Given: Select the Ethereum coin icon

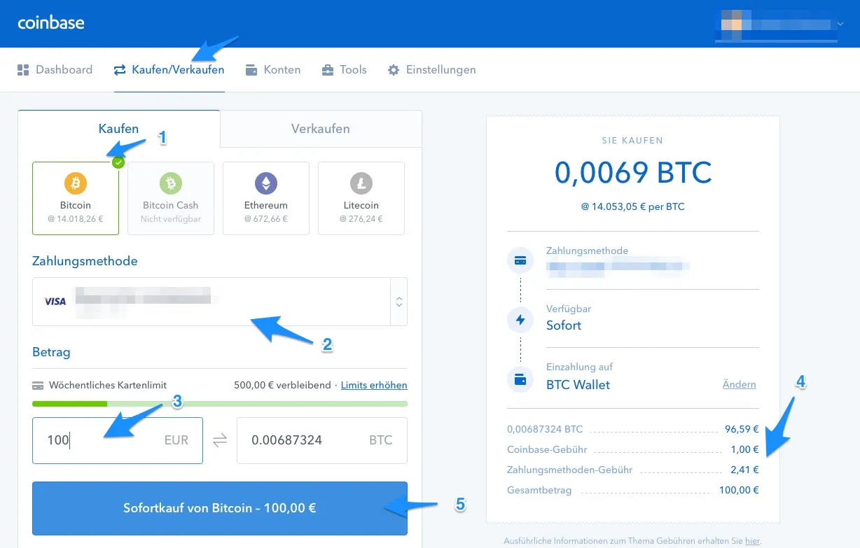Looking at the screenshot, I should 266,184.
